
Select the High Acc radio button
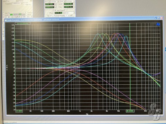pyautogui.click(x=24, y=4)
